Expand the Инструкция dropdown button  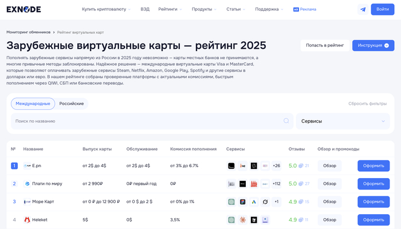coord(373,45)
